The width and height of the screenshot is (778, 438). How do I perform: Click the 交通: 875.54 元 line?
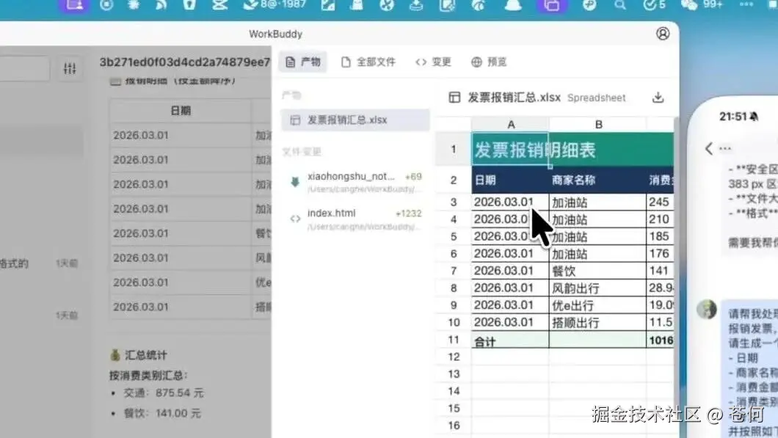click(164, 393)
